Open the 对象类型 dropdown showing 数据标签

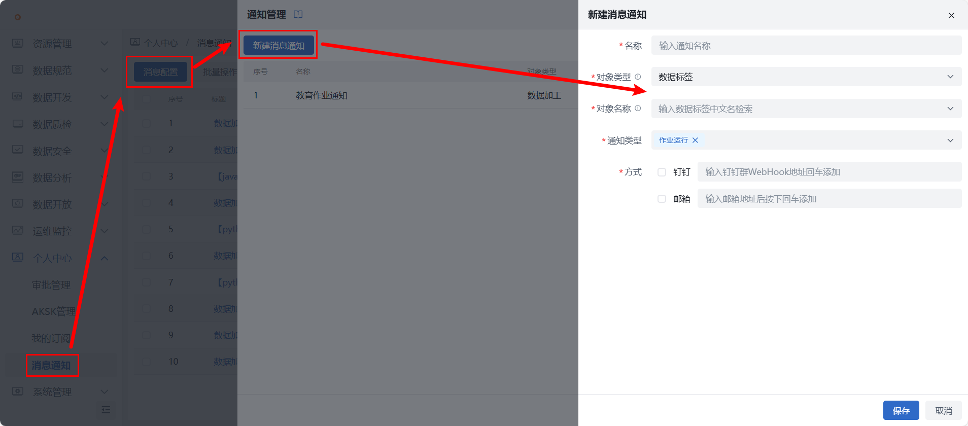806,77
